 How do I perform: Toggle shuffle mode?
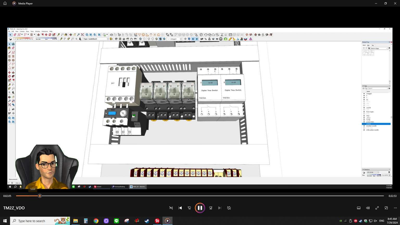171,208
